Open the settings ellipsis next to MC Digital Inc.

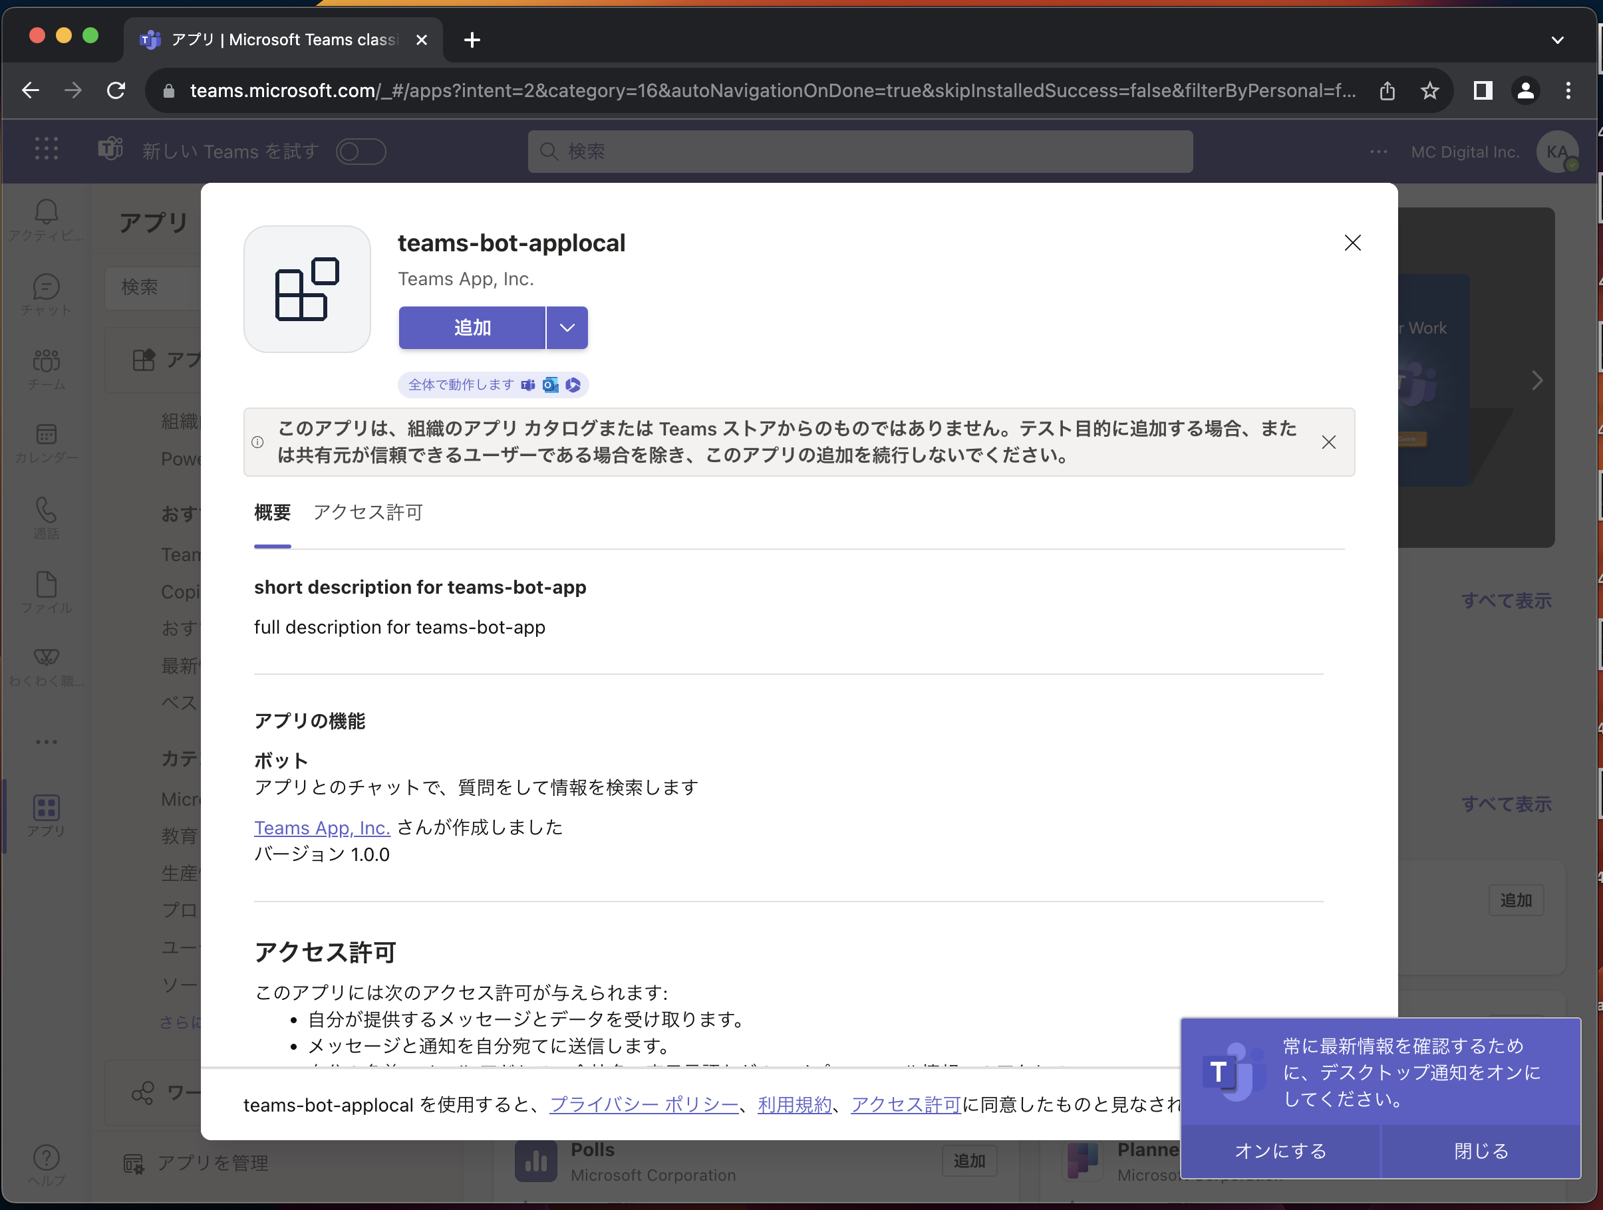(x=1378, y=152)
